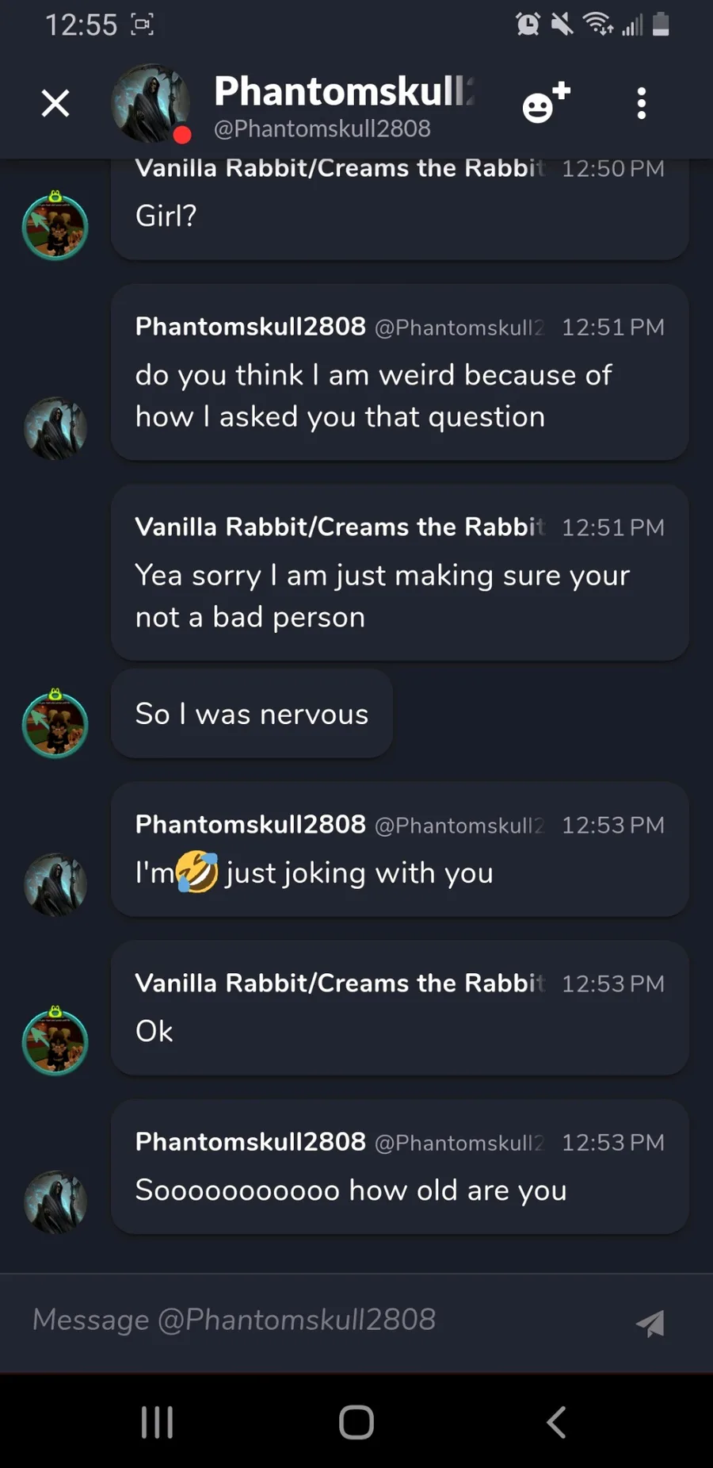
Task: Tap the send message paper plane icon
Action: [650, 1322]
